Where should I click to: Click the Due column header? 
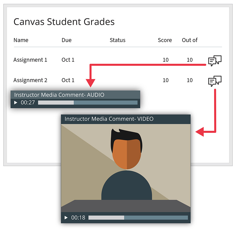click(x=67, y=40)
